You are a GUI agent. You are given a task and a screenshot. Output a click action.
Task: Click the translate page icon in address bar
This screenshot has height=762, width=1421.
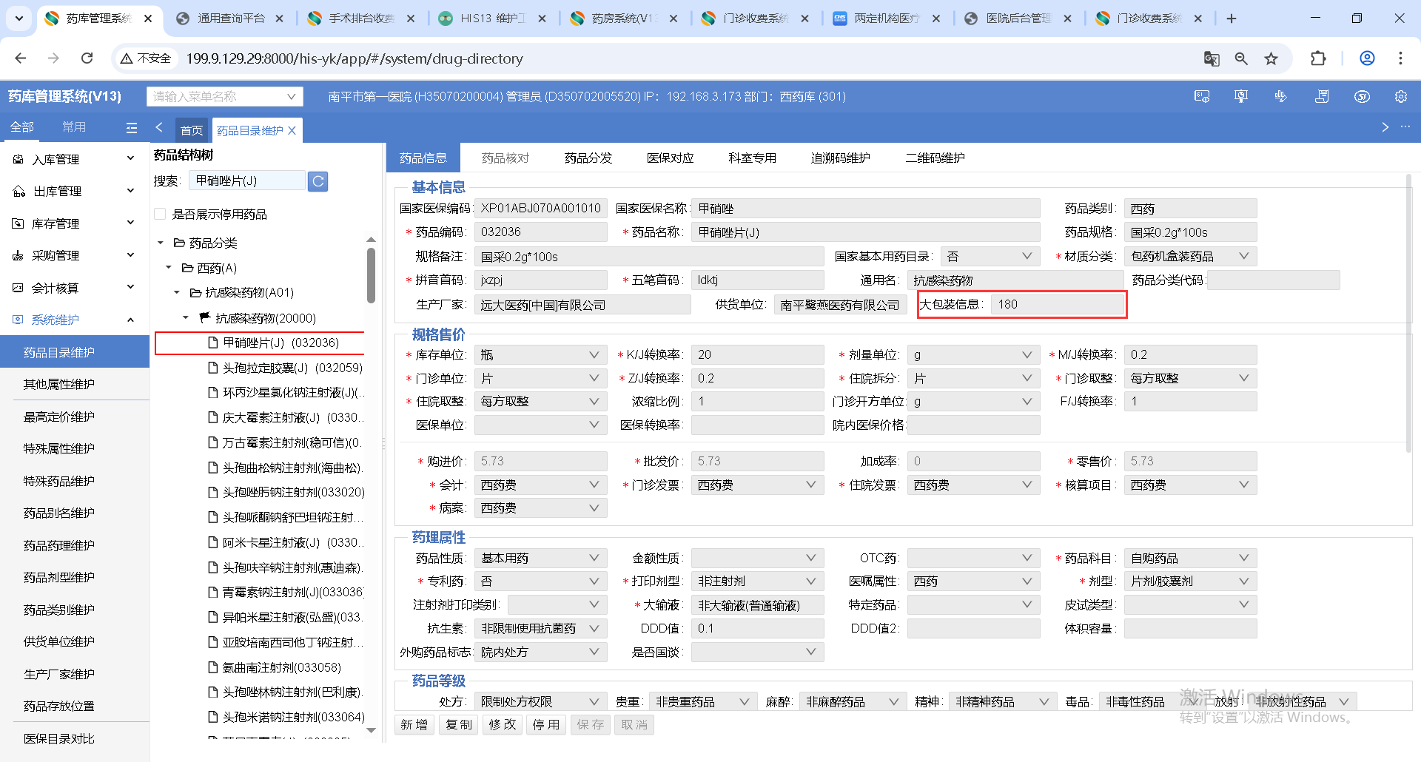coord(1212,58)
